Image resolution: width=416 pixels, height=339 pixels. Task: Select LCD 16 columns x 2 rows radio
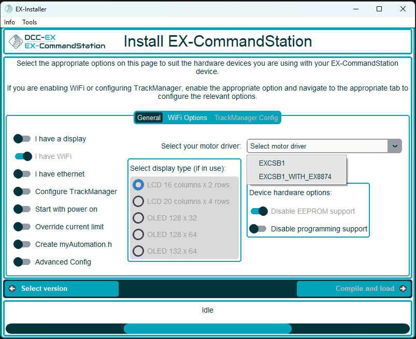point(138,185)
